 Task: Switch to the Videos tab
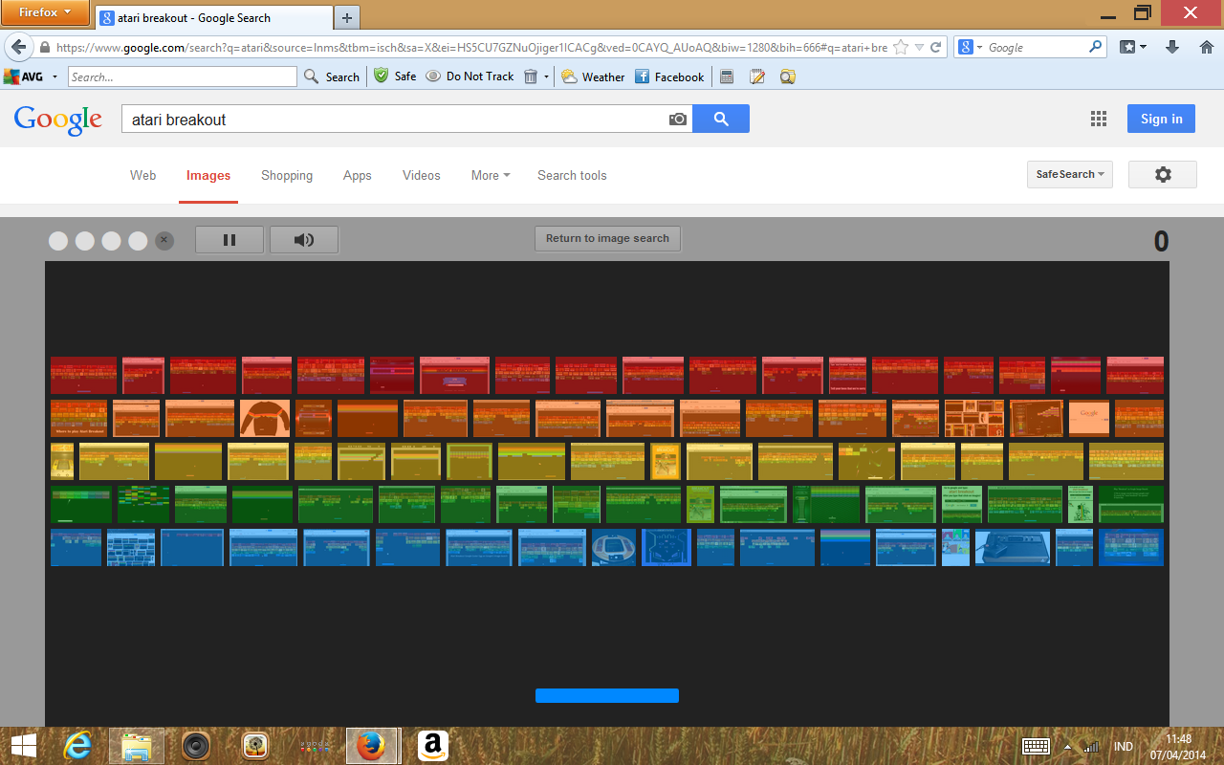(422, 176)
